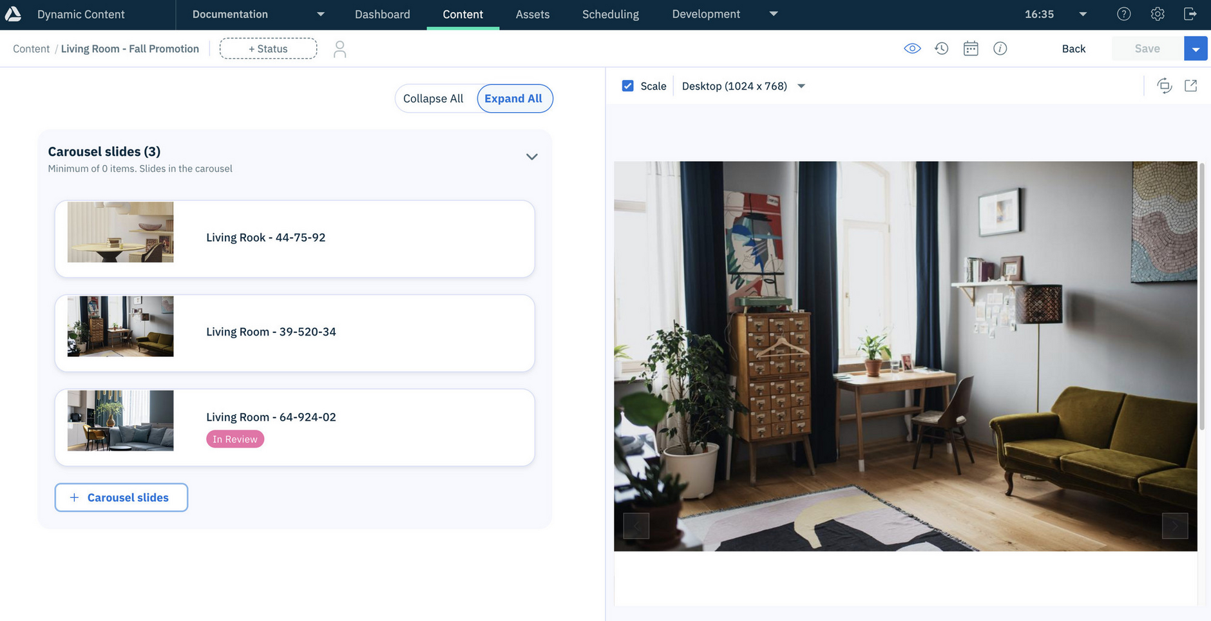
Task: Add a new Carousel slides item
Action: point(121,497)
